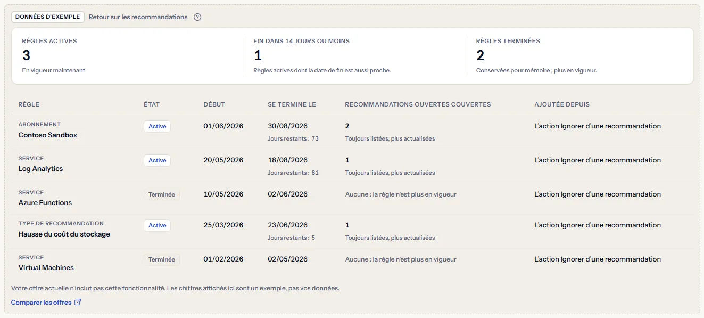
Task: Click the start date 01/06/2026
Action: point(223,126)
